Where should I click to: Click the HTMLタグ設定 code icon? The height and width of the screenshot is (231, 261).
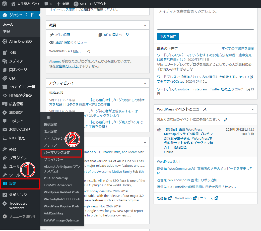pyautogui.click(x=5, y=95)
